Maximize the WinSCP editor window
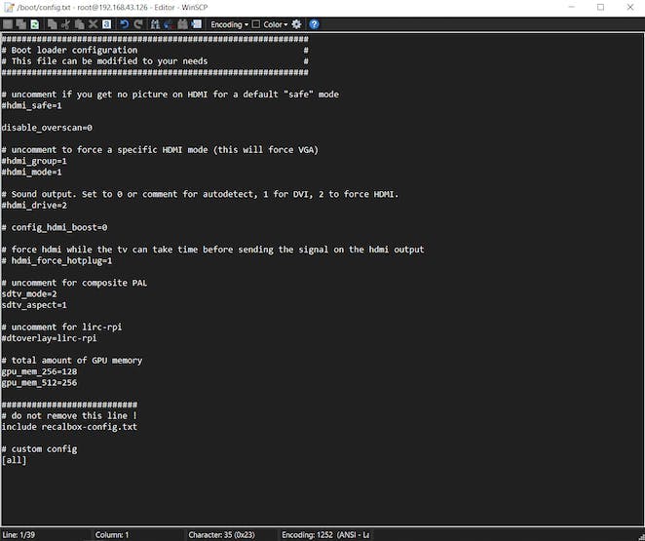This screenshot has width=645, height=541. tap(599, 7)
